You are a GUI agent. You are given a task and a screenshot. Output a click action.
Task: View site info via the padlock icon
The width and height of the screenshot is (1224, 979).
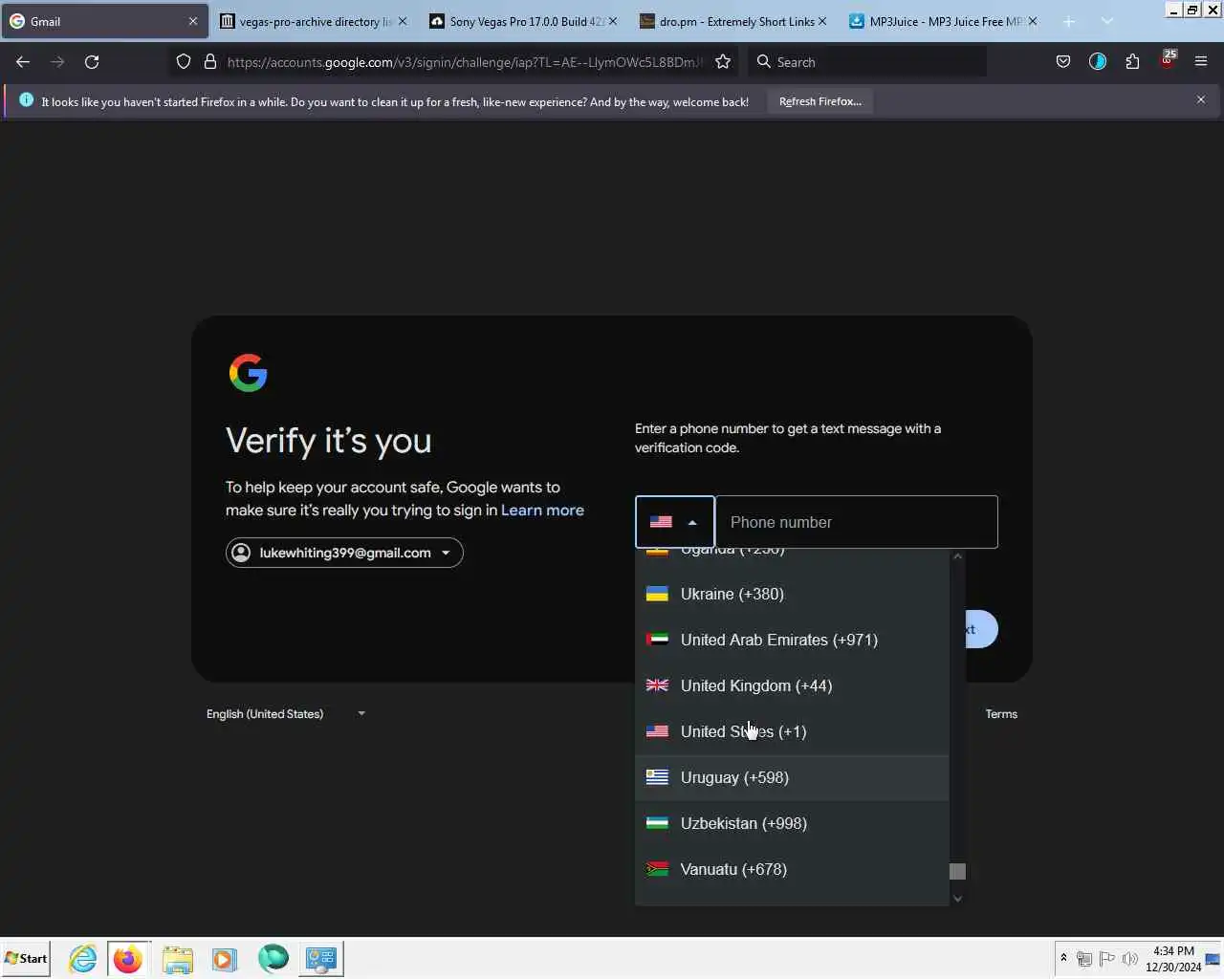click(210, 62)
